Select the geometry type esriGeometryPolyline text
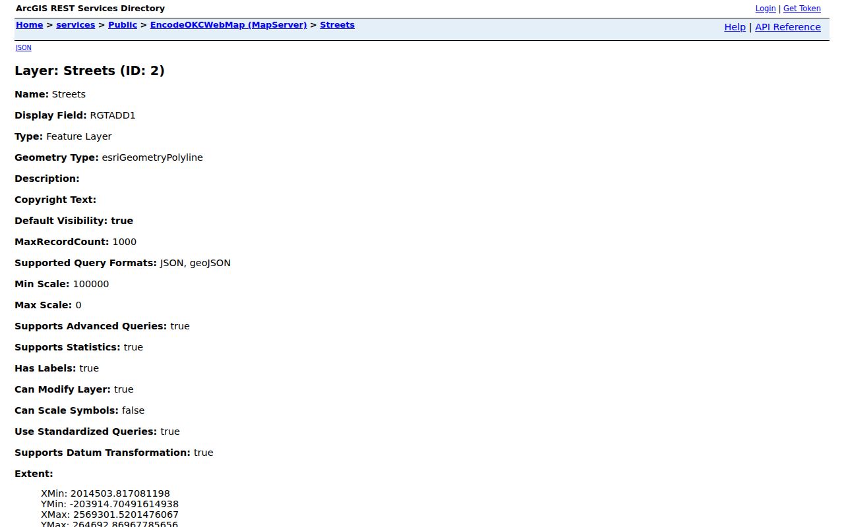The height and width of the screenshot is (527, 844). [x=152, y=157]
